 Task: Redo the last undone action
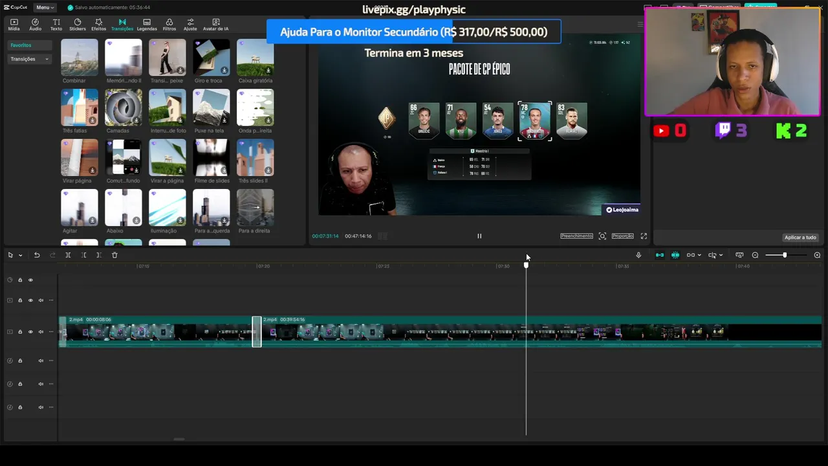pyautogui.click(x=53, y=255)
